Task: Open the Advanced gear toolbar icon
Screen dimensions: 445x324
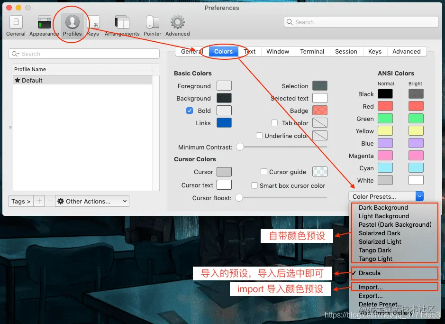Action: tap(178, 22)
